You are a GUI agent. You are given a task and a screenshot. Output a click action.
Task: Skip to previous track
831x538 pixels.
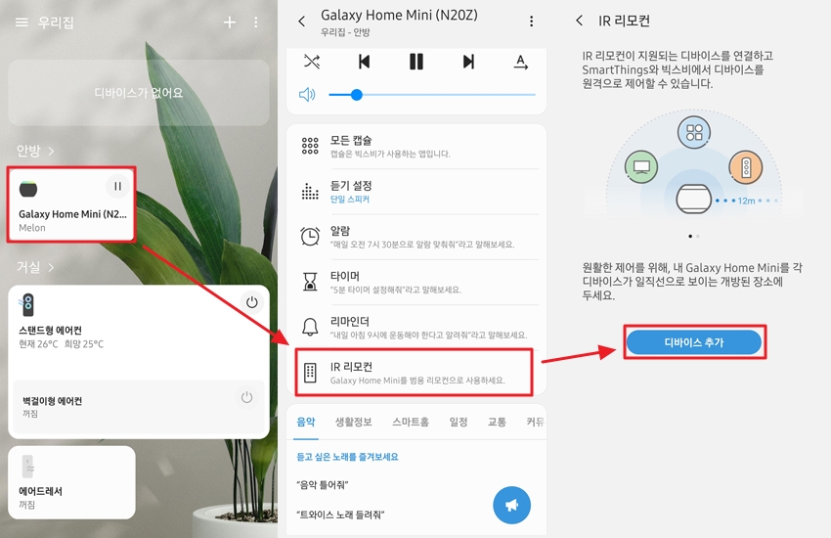(x=364, y=62)
